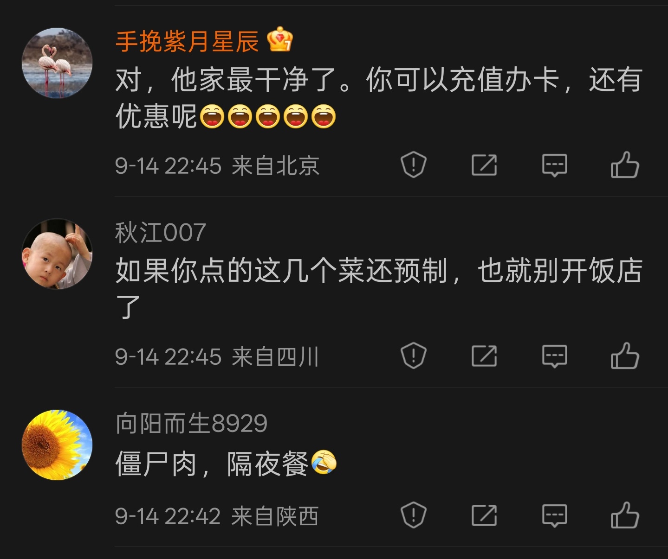Reply to the 向阳而生8929 comment
Viewport: 668px width, 559px height.
click(x=555, y=515)
